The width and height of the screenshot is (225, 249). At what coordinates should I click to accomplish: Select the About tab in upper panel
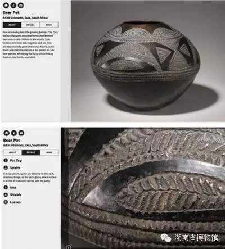12,25
